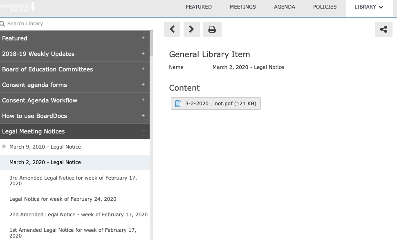Image resolution: width=397 pixels, height=240 pixels.
Task: Open the AGENDA tab
Action: (284, 7)
